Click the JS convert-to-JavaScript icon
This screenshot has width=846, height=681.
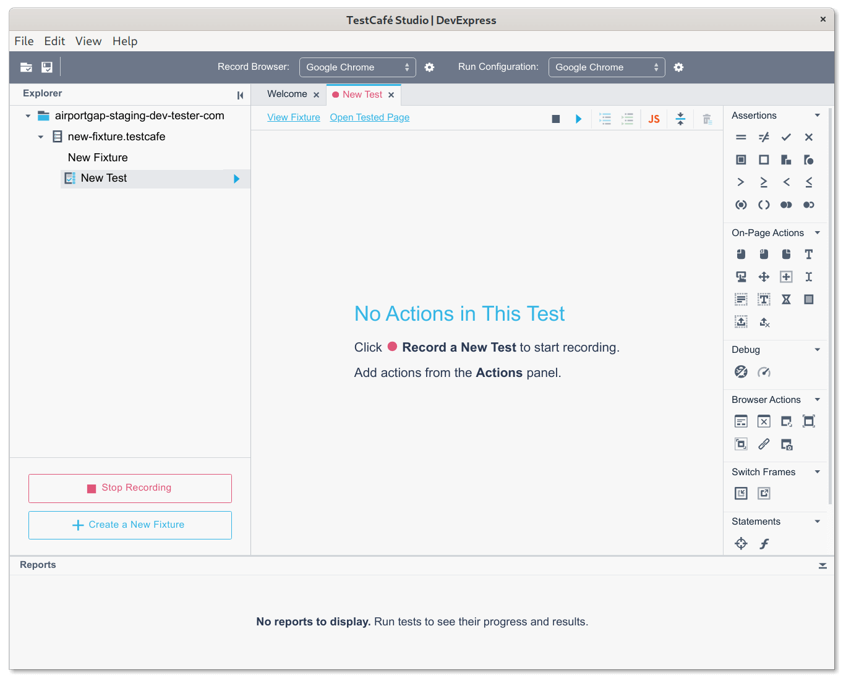[654, 119]
